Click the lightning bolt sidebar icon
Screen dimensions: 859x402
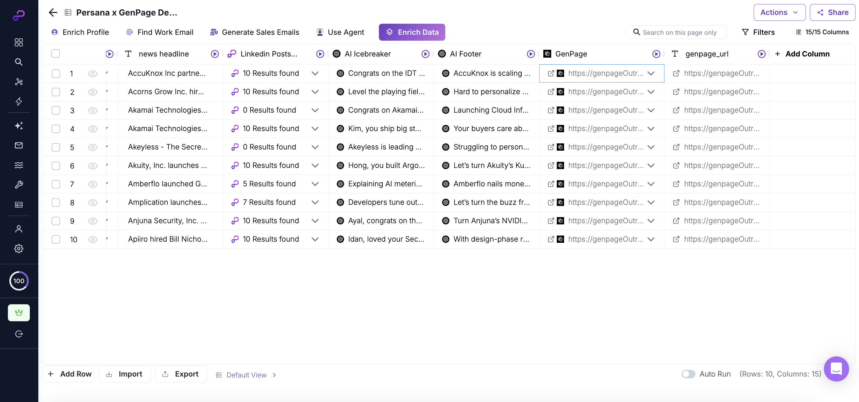point(19,101)
